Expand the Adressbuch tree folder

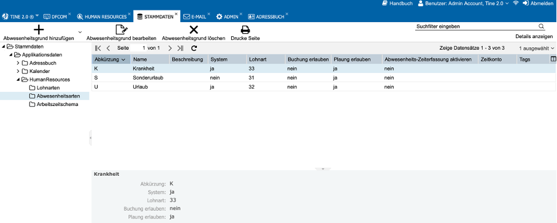pos(18,63)
